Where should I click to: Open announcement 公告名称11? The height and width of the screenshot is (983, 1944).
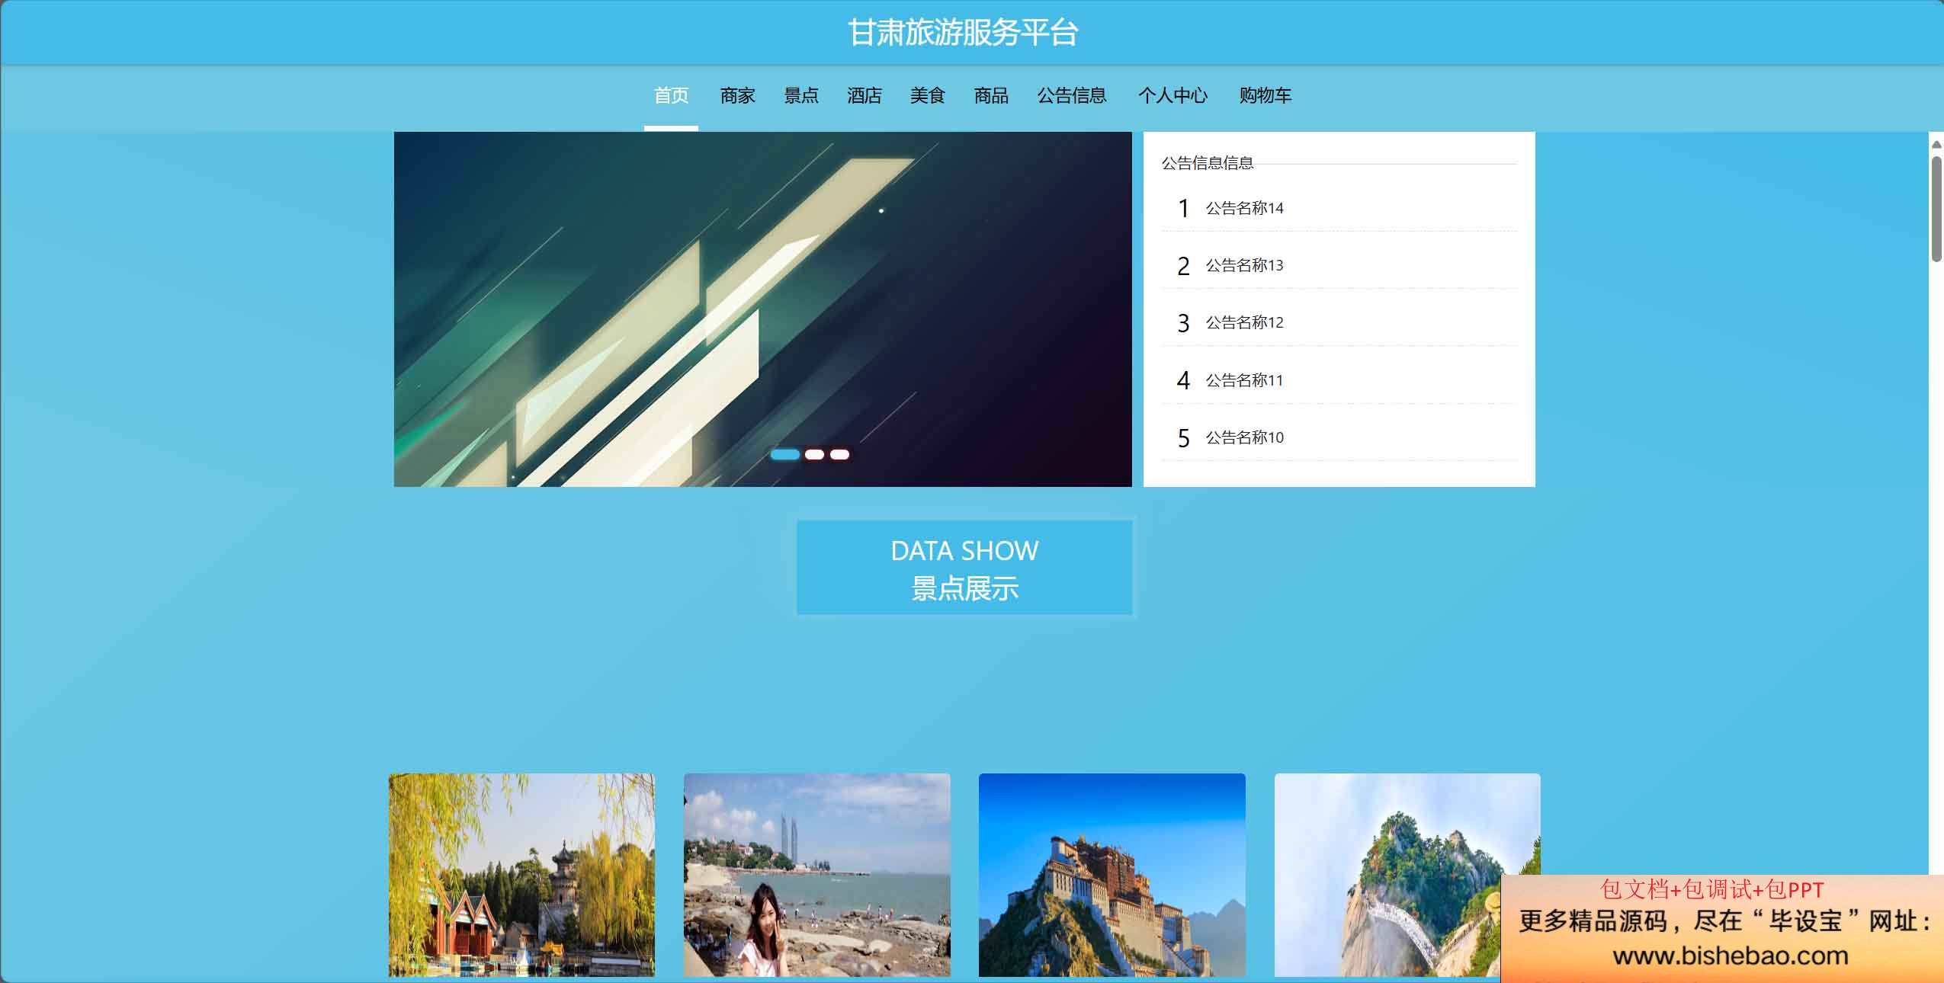point(1244,379)
